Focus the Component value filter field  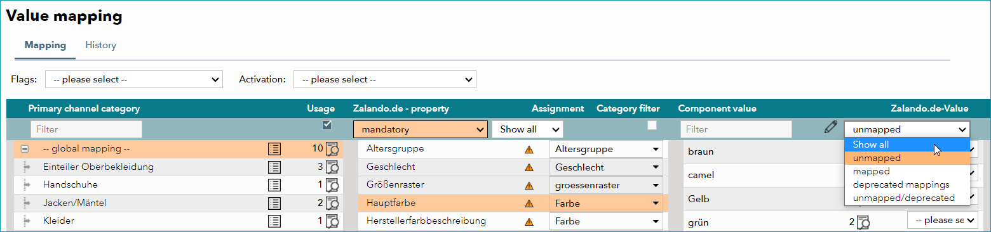tap(736, 129)
